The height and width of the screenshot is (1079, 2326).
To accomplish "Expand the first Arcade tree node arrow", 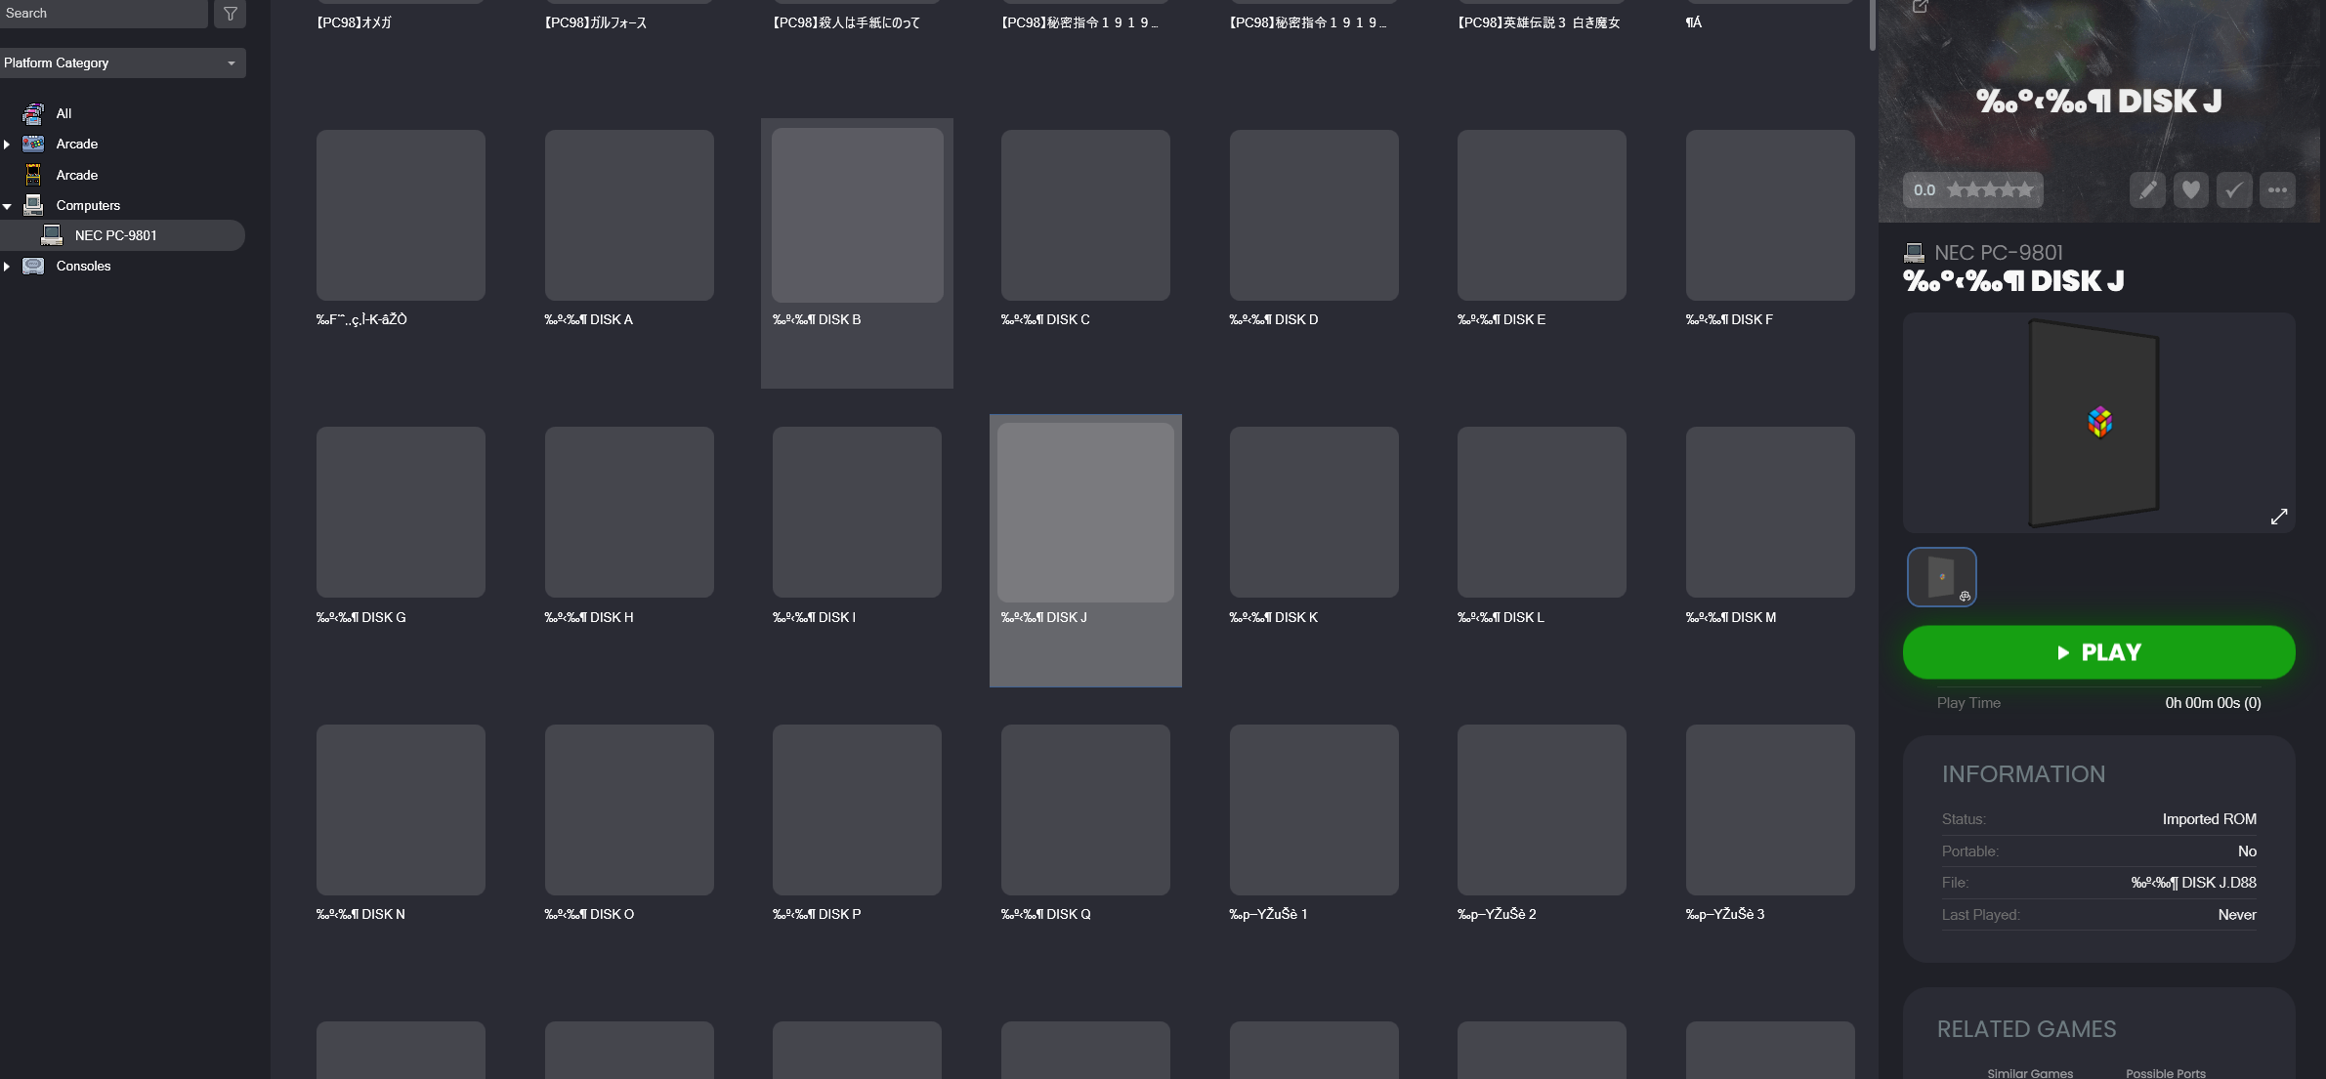I will [x=7, y=145].
